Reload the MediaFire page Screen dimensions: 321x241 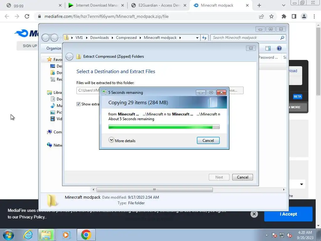(x=27, y=16)
